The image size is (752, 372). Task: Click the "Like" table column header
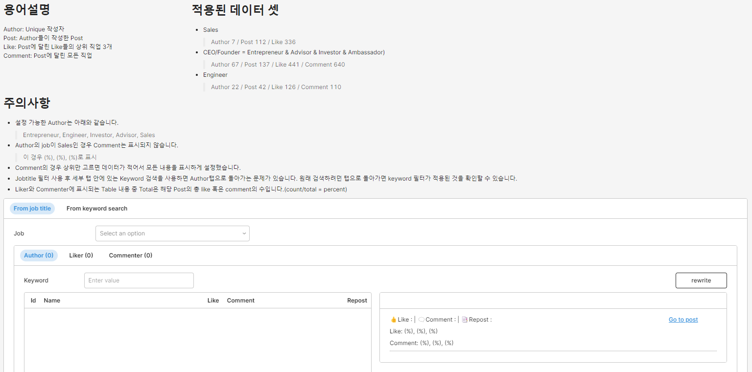(x=213, y=301)
